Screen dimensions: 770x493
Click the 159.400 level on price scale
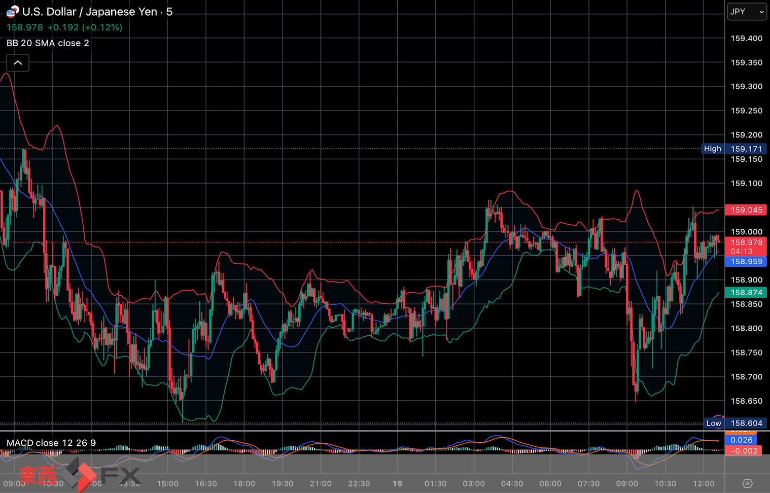coord(746,39)
